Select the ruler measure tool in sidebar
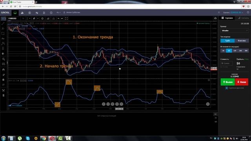This screenshot has width=251, height=141. pyautogui.click(x=4, y=64)
